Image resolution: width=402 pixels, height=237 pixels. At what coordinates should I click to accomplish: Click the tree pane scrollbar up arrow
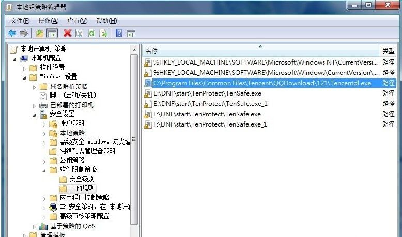pyautogui.click(x=134, y=50)
